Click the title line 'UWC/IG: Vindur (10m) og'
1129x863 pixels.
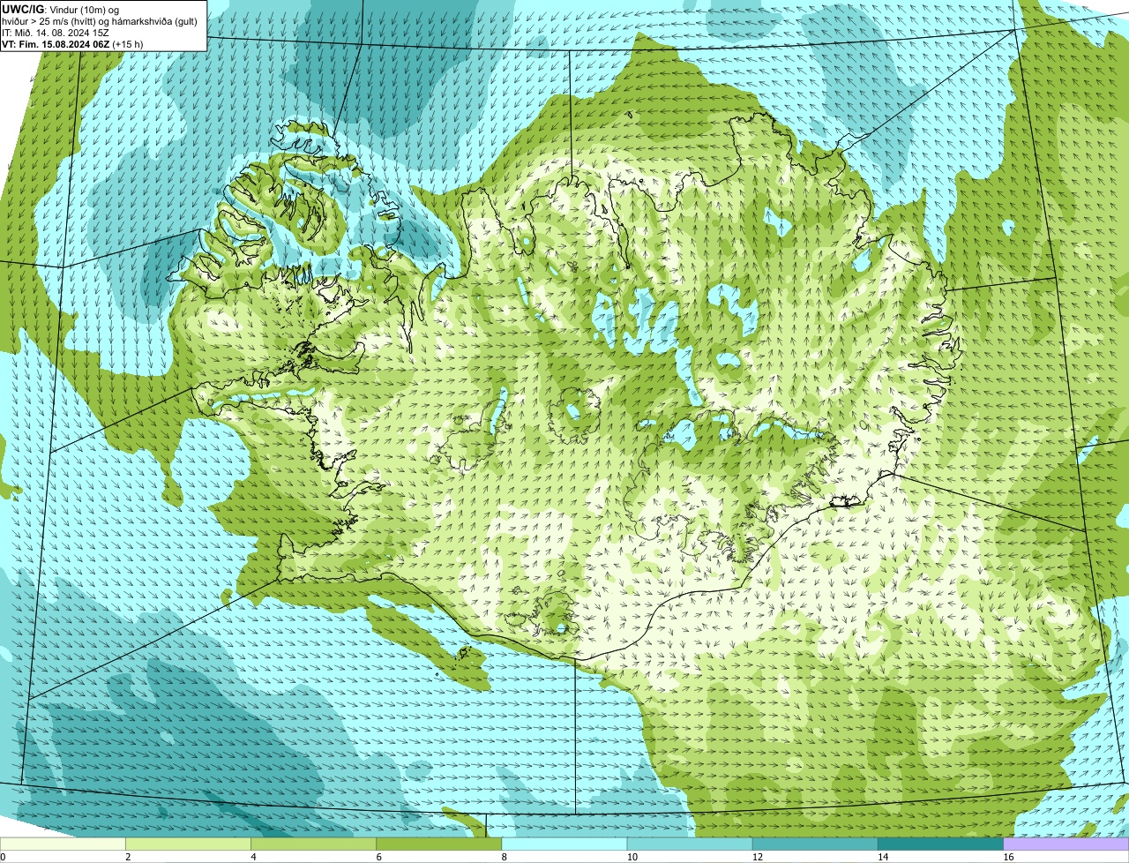tap(60, 10)
